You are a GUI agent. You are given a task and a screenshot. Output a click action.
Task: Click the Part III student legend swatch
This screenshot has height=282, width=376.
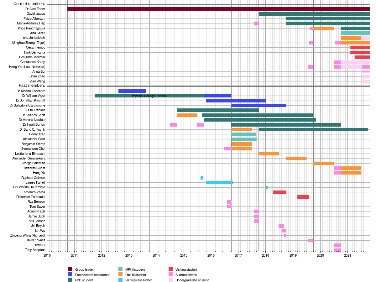120,275
